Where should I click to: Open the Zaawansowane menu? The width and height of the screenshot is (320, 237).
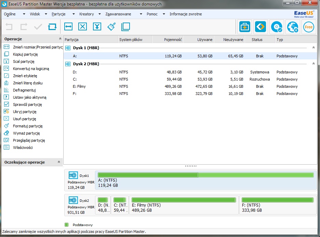pos(118,14)
